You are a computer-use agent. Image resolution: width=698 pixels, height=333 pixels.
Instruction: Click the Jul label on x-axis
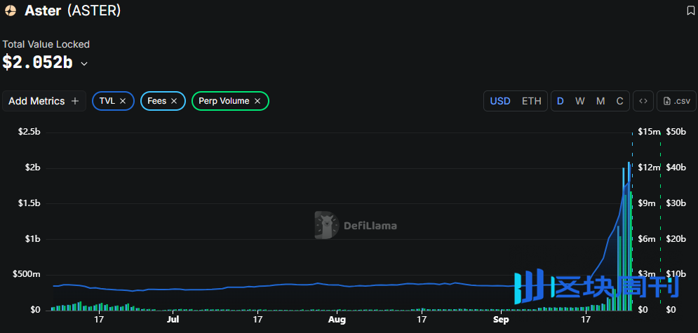(173, 319)
